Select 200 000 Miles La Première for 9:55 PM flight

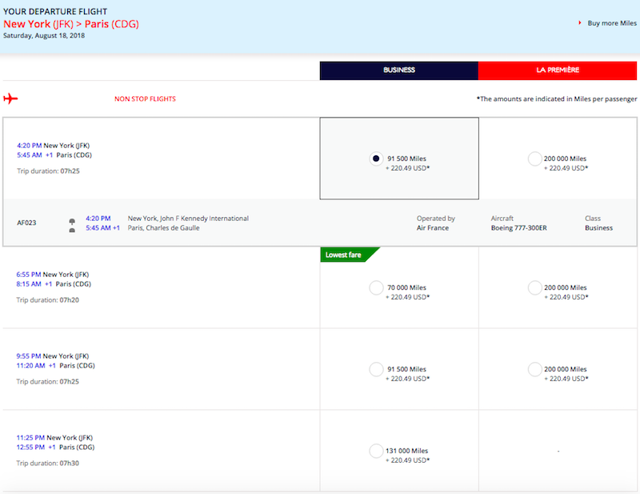coord(534,369)
